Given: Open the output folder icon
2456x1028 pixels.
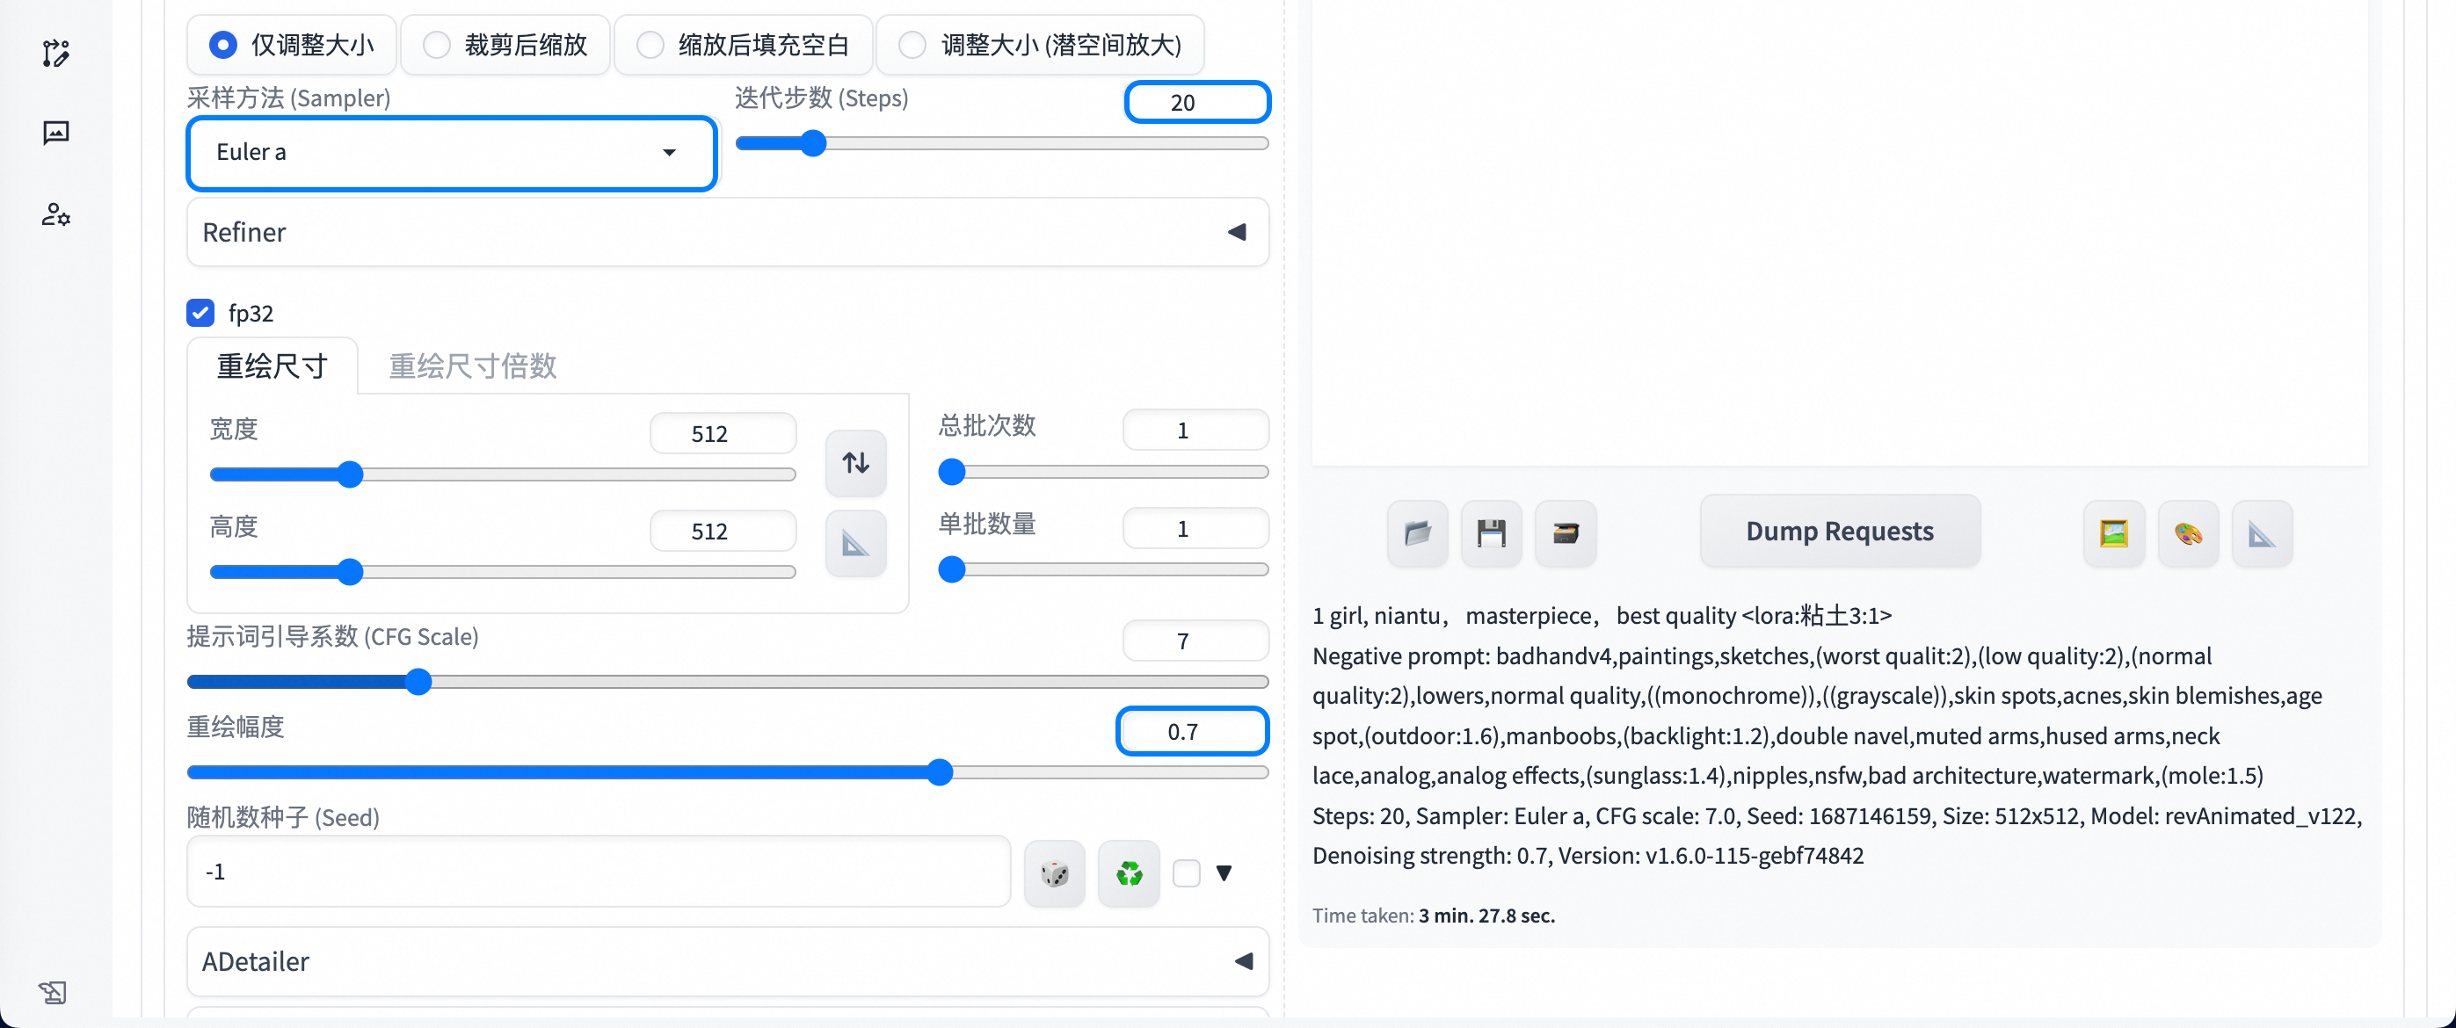Looking at the screenshot, I should click(x=1417, y=532).
